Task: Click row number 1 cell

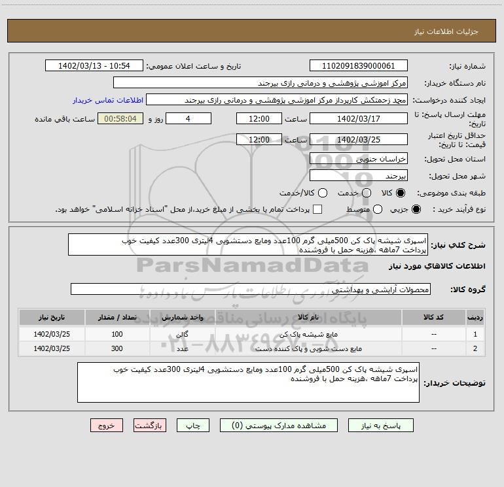Action: click(475, 334)
